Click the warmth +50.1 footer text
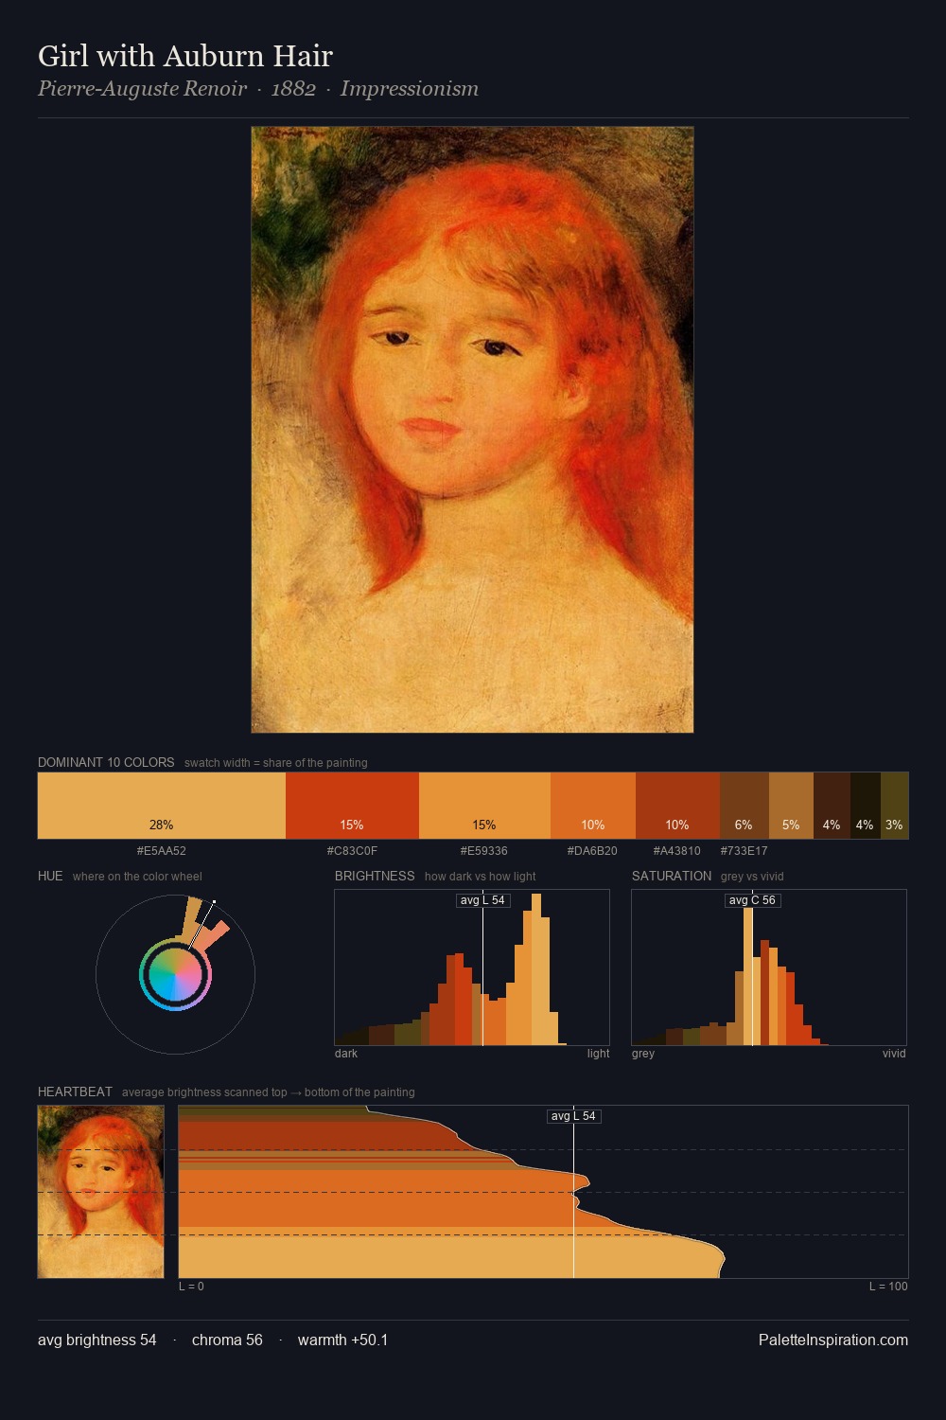946x1420 pixels. (342, 1340)
